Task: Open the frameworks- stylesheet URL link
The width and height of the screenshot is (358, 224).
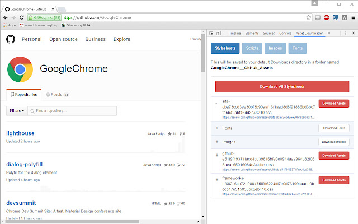Action: (268, 194)
